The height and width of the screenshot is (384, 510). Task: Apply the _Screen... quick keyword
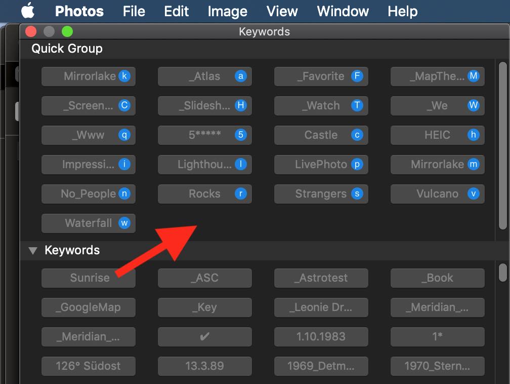pyautogui.click(x=89, y=105)
